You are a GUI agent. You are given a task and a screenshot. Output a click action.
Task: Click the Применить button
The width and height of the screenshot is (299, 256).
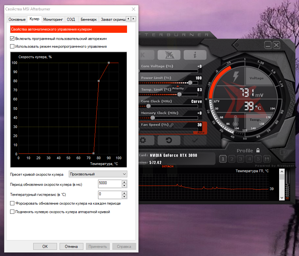point(98,247)
